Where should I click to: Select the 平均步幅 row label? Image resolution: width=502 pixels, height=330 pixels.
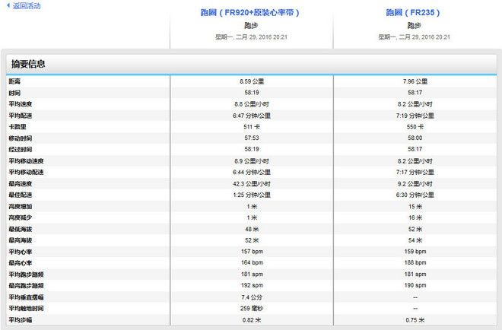(21, 320)
